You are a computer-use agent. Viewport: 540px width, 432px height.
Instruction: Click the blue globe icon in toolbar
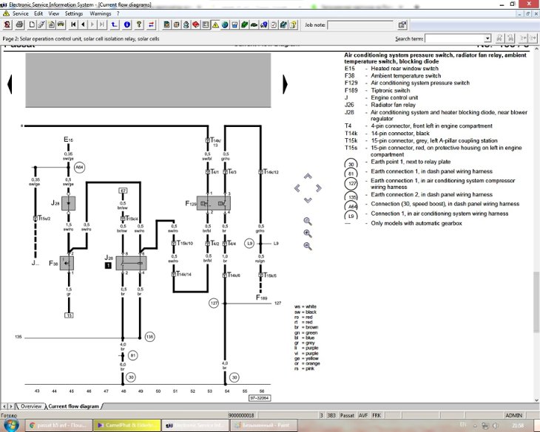225,25
